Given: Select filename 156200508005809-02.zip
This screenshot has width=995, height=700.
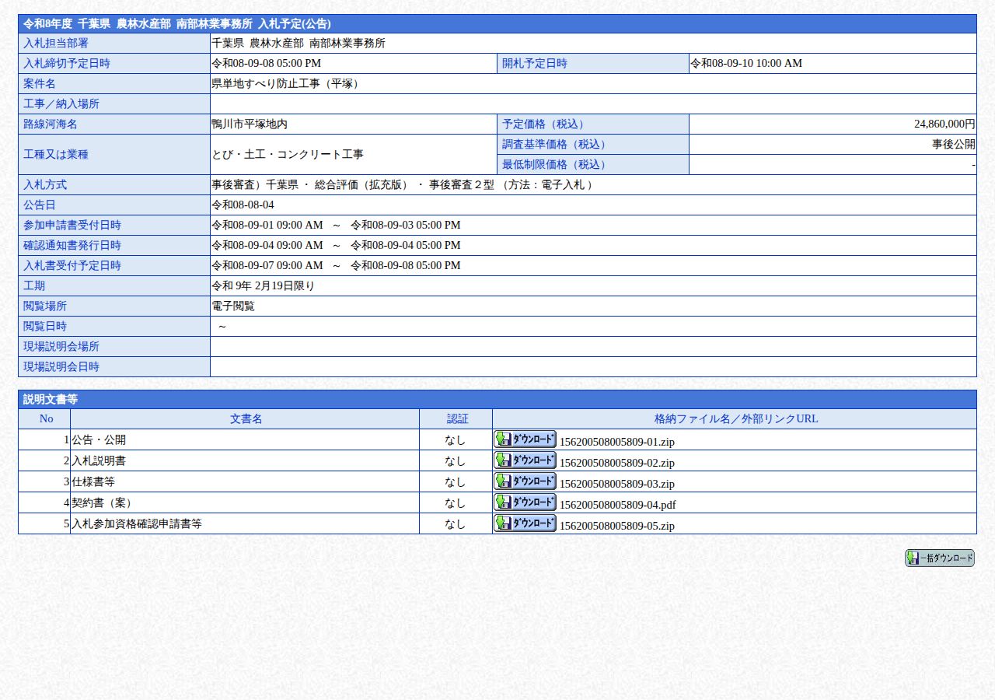Looking at the screenshot, I should tap(616, 463).
